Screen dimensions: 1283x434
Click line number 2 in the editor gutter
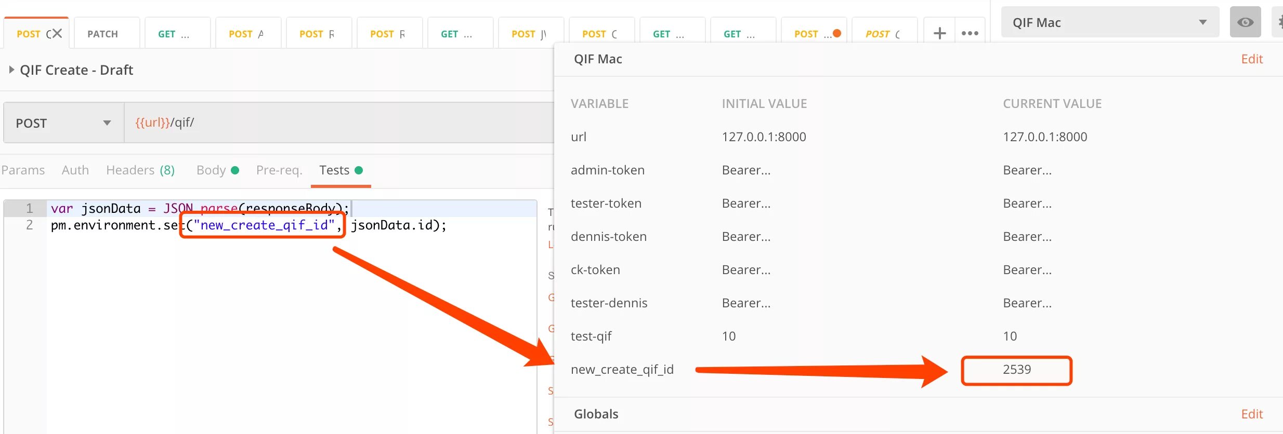pos(30,225)
